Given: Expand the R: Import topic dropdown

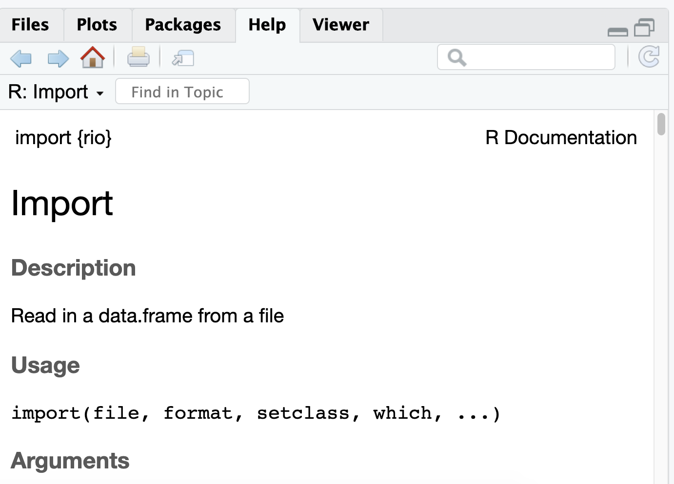Looking at the screenshot, I should pyautogui.click(x=100, y=93).
